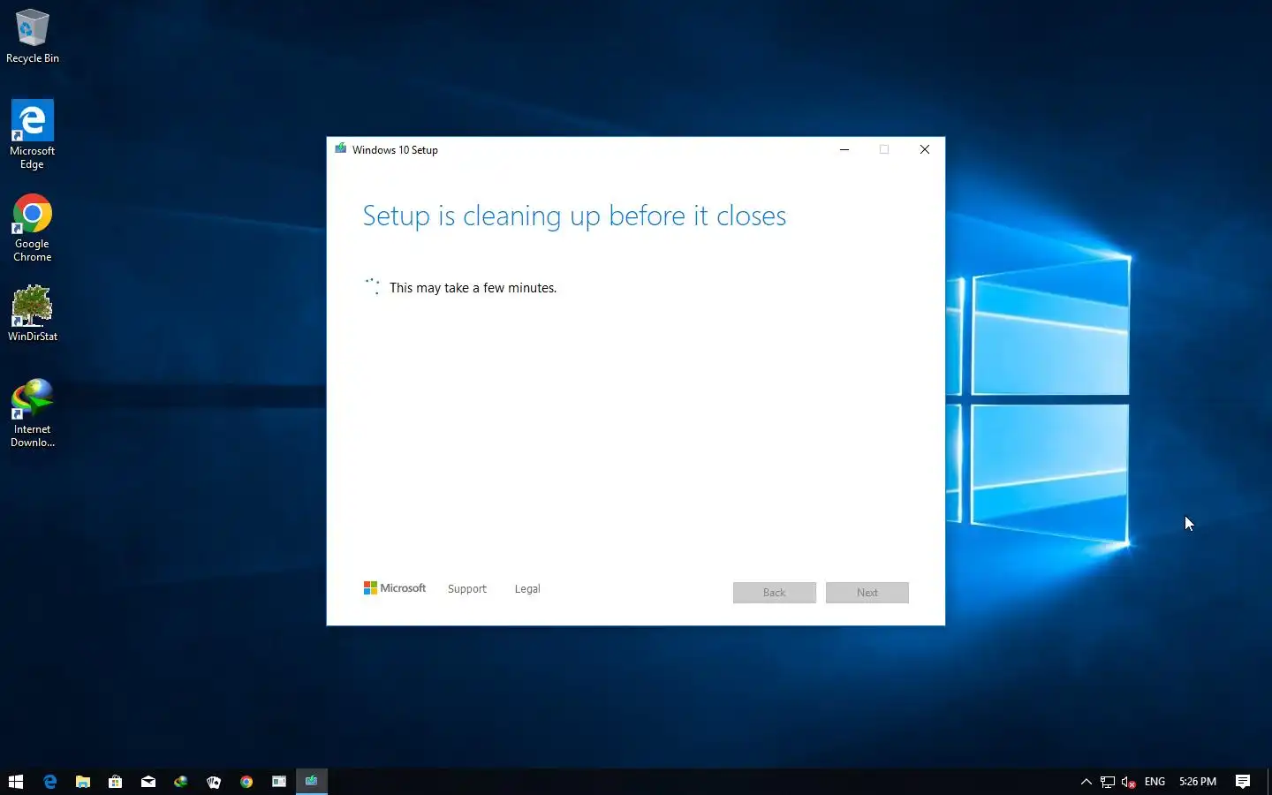Click the greyed-out Next button
1272x795 pixels.
pyautogui.click(x=867, y=593)
